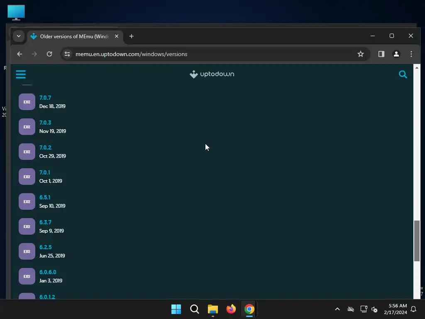Open version 6.2.5 download link

click(46, 248)
